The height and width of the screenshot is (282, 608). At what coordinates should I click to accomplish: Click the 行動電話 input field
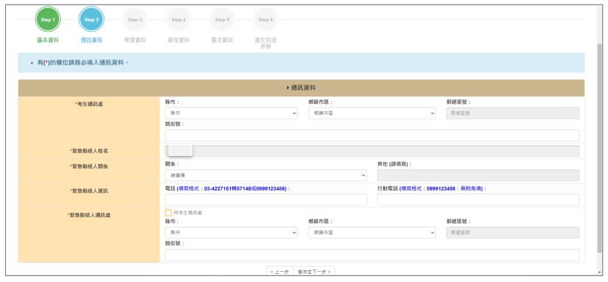478,200
